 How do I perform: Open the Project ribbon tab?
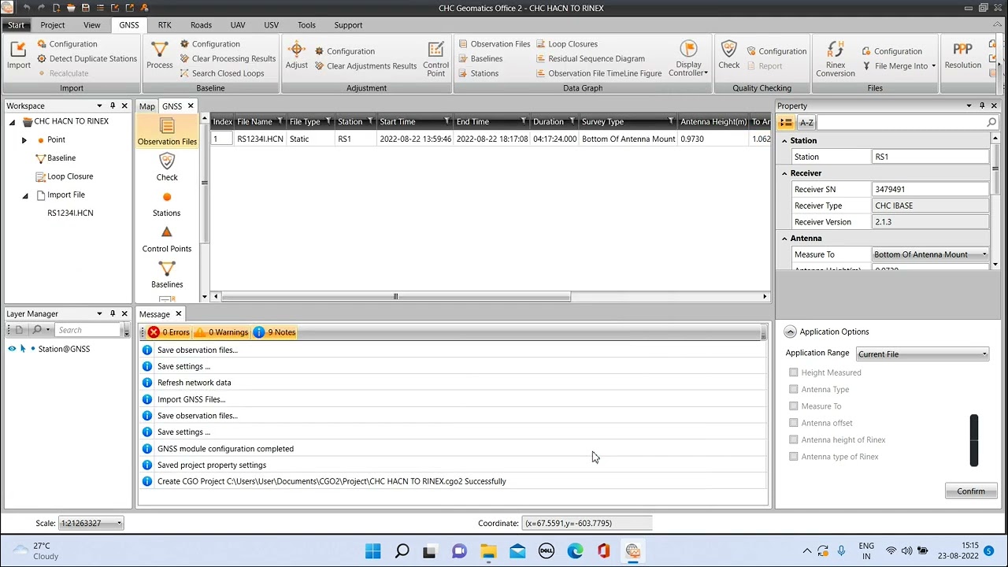click(x=53, y=25)
